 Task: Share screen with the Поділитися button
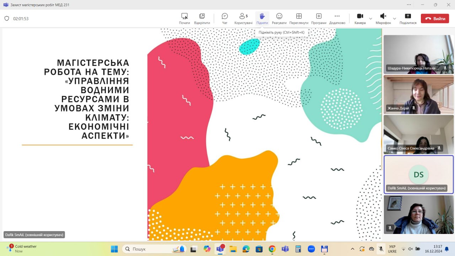408,18
